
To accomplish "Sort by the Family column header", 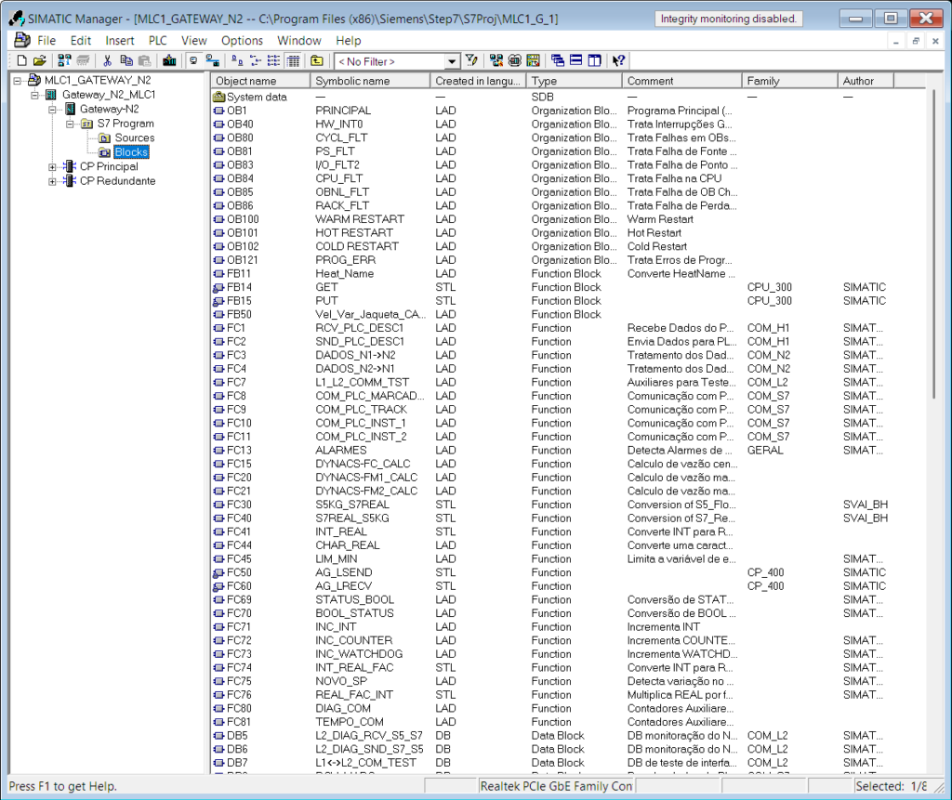I will (790, 81).
